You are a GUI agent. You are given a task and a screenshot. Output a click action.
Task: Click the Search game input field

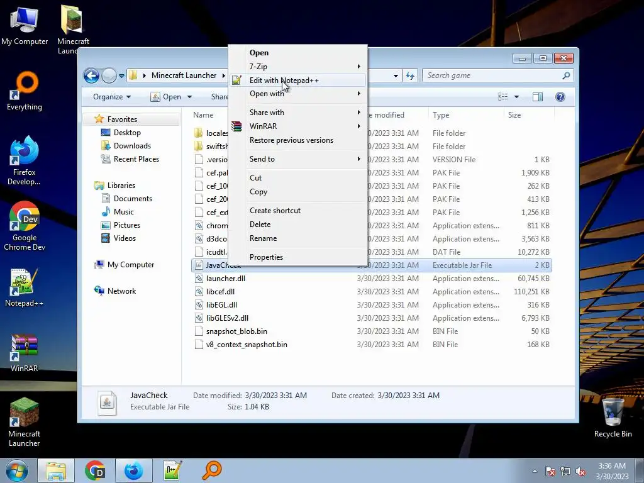492,75
